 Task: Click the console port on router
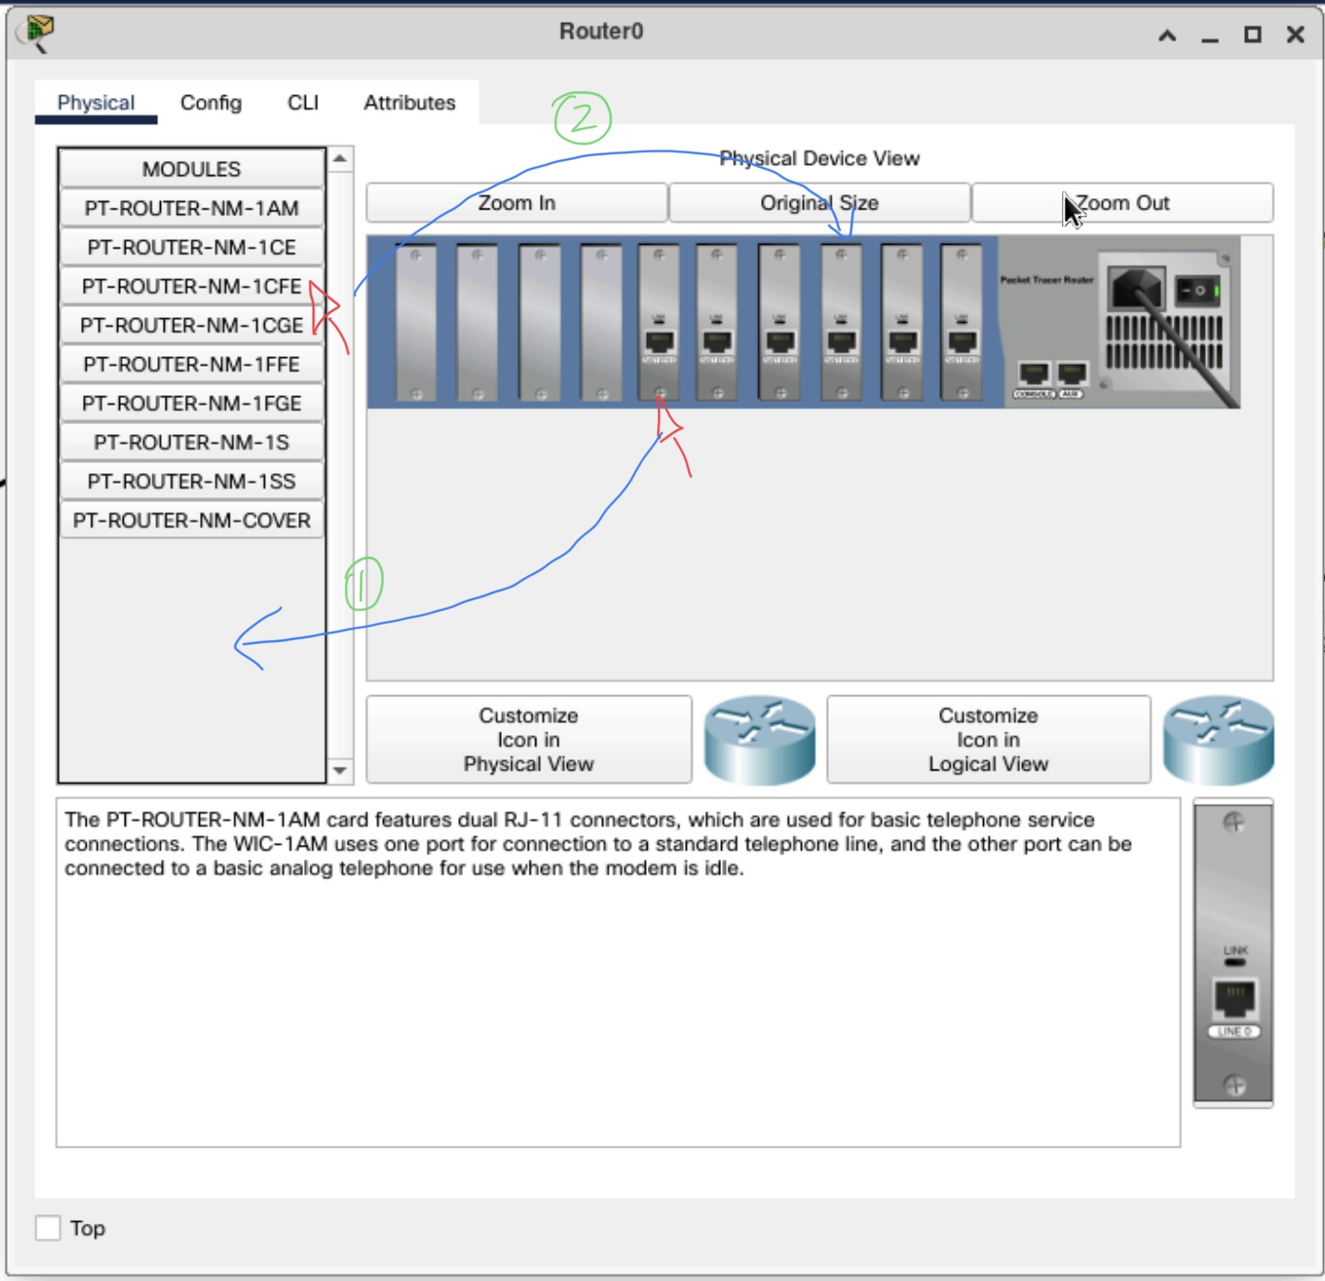[x=1034, y=373]
